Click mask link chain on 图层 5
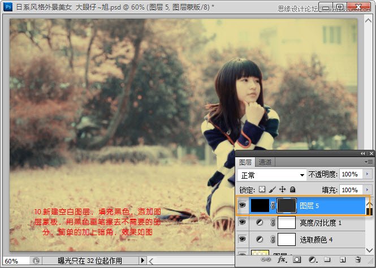The width and height of the screenshot is (376, 268). (273, 206)
